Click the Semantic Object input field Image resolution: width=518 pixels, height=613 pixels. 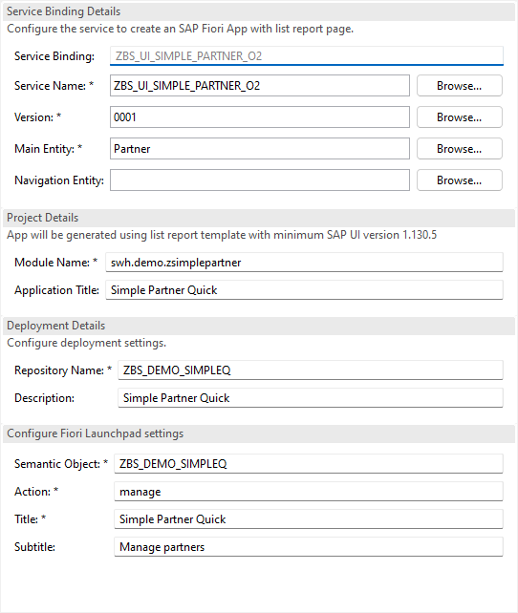coord(309,464)
